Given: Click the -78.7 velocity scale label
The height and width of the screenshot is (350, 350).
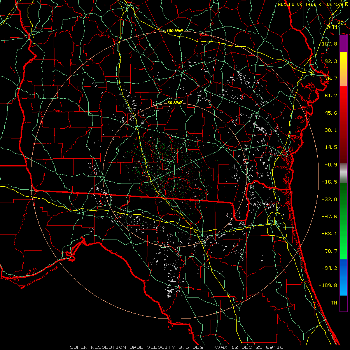Looking at the screenshot, I should (x=329, y=251).
